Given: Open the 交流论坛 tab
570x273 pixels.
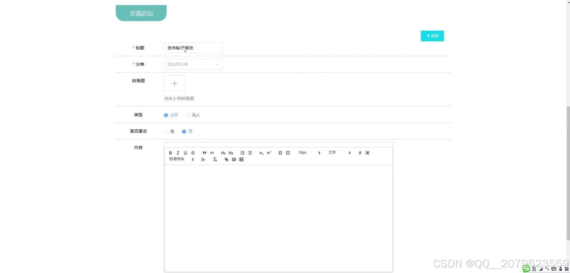Looking at the screenshot, I should [x=141, y=13].
